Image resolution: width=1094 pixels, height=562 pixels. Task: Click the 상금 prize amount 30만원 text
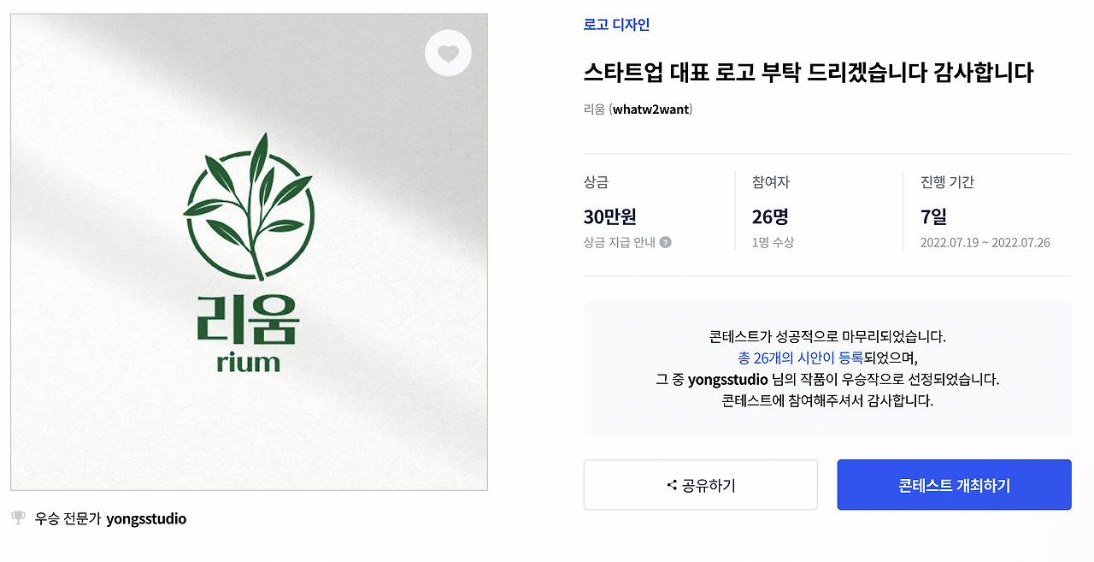(609, 216)
